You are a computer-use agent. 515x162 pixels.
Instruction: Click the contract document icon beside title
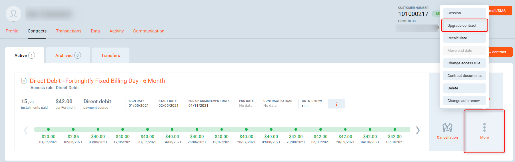[x=24, y=81]
